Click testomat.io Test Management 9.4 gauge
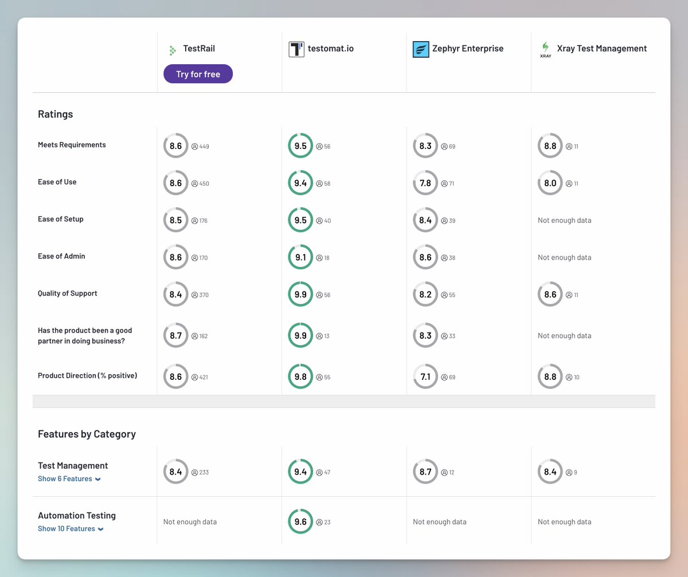The height and width of the screenshot is (577, 688). coord(300,472)
